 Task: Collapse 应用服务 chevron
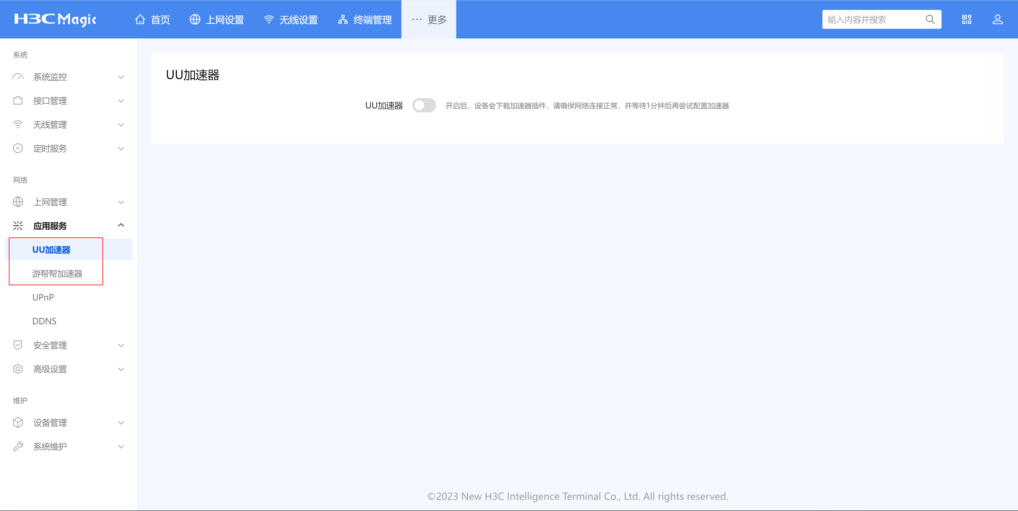[121, 225]
